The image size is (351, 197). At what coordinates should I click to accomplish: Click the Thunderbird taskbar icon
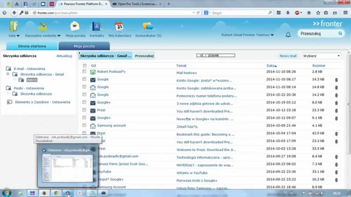68,193
